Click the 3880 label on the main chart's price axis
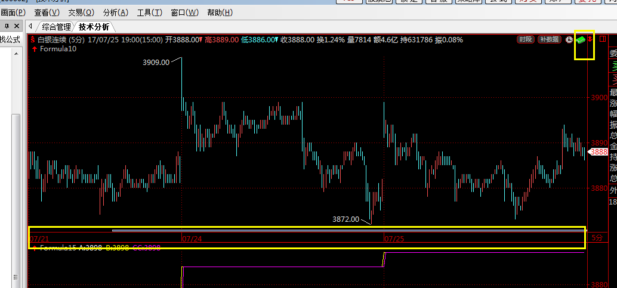The width and height of the screenshot is (617, 288). click(x=600, y=188)
